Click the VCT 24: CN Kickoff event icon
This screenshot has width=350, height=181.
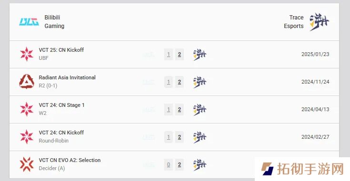(27, 137)
